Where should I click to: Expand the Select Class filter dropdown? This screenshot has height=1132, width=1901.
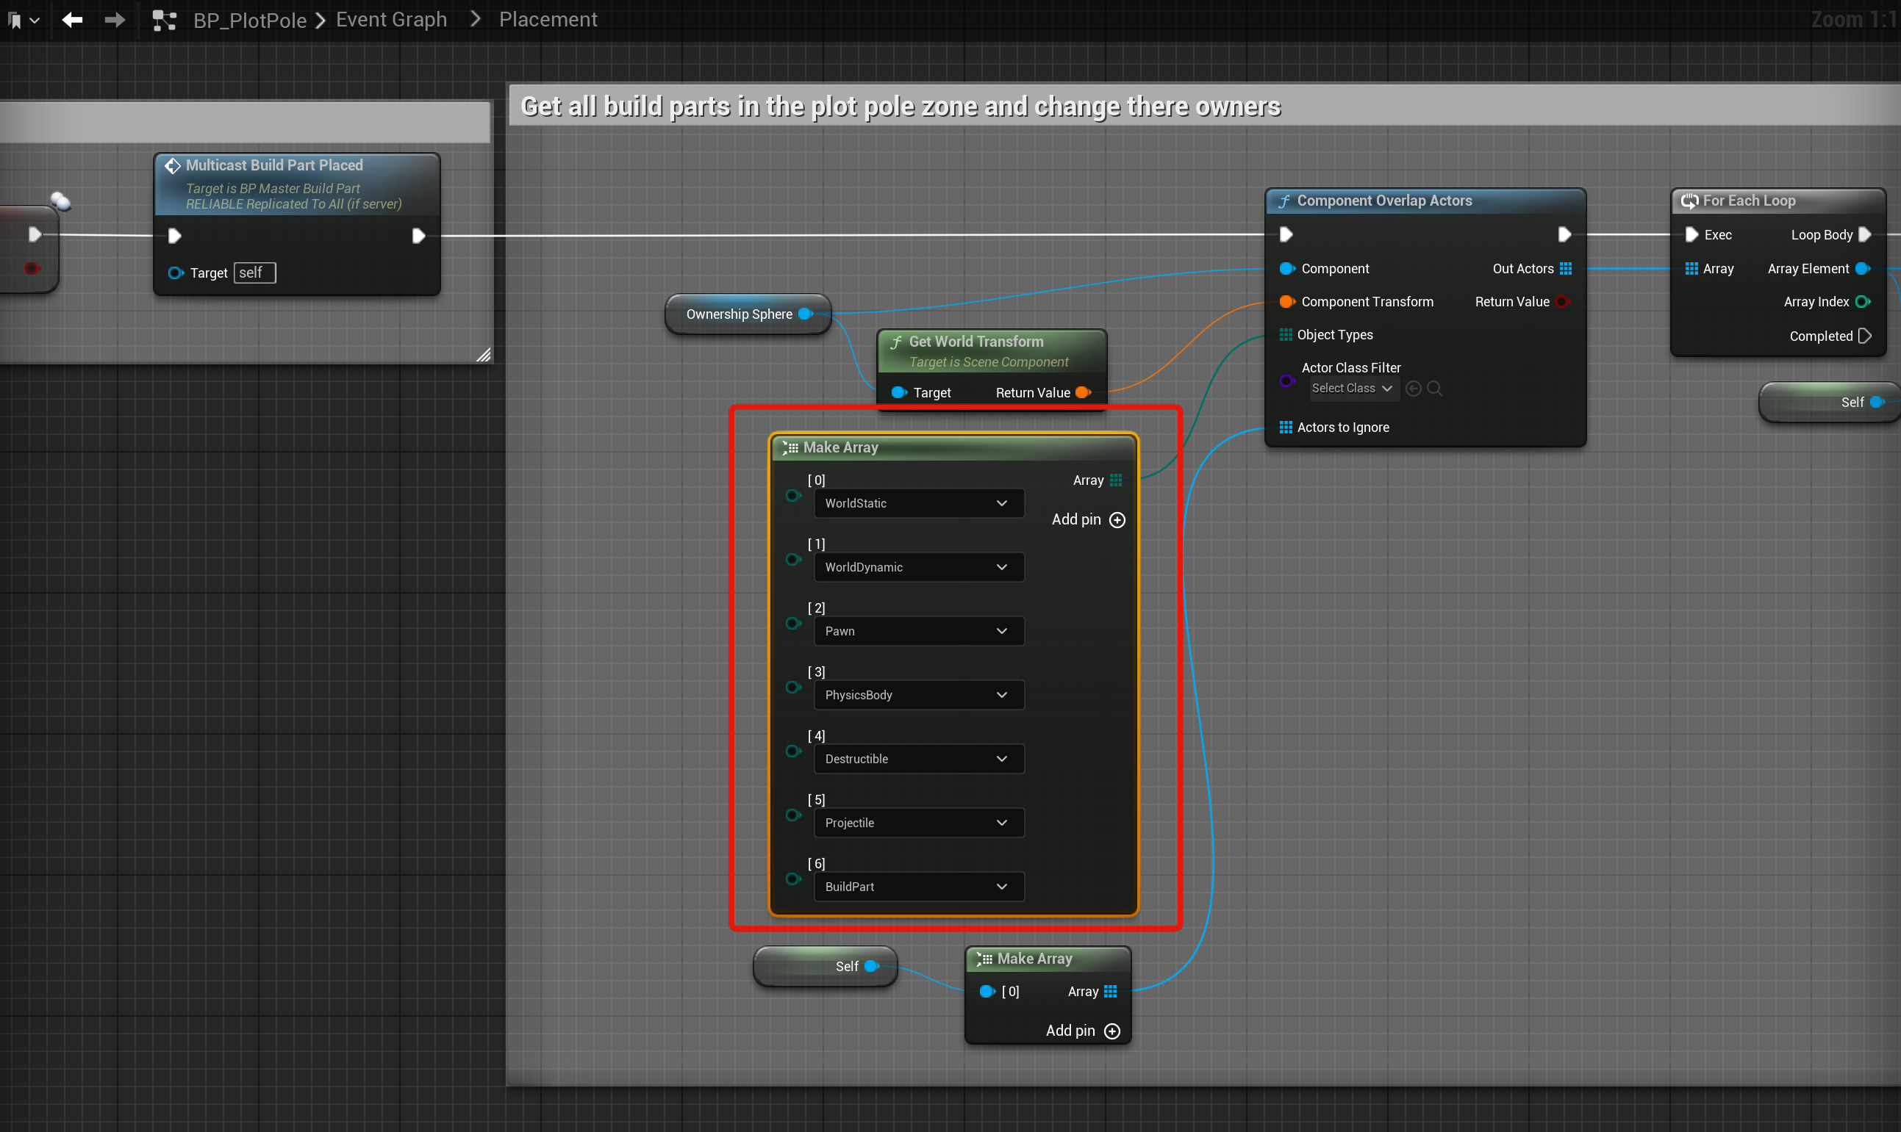(x=1351, y=389)
